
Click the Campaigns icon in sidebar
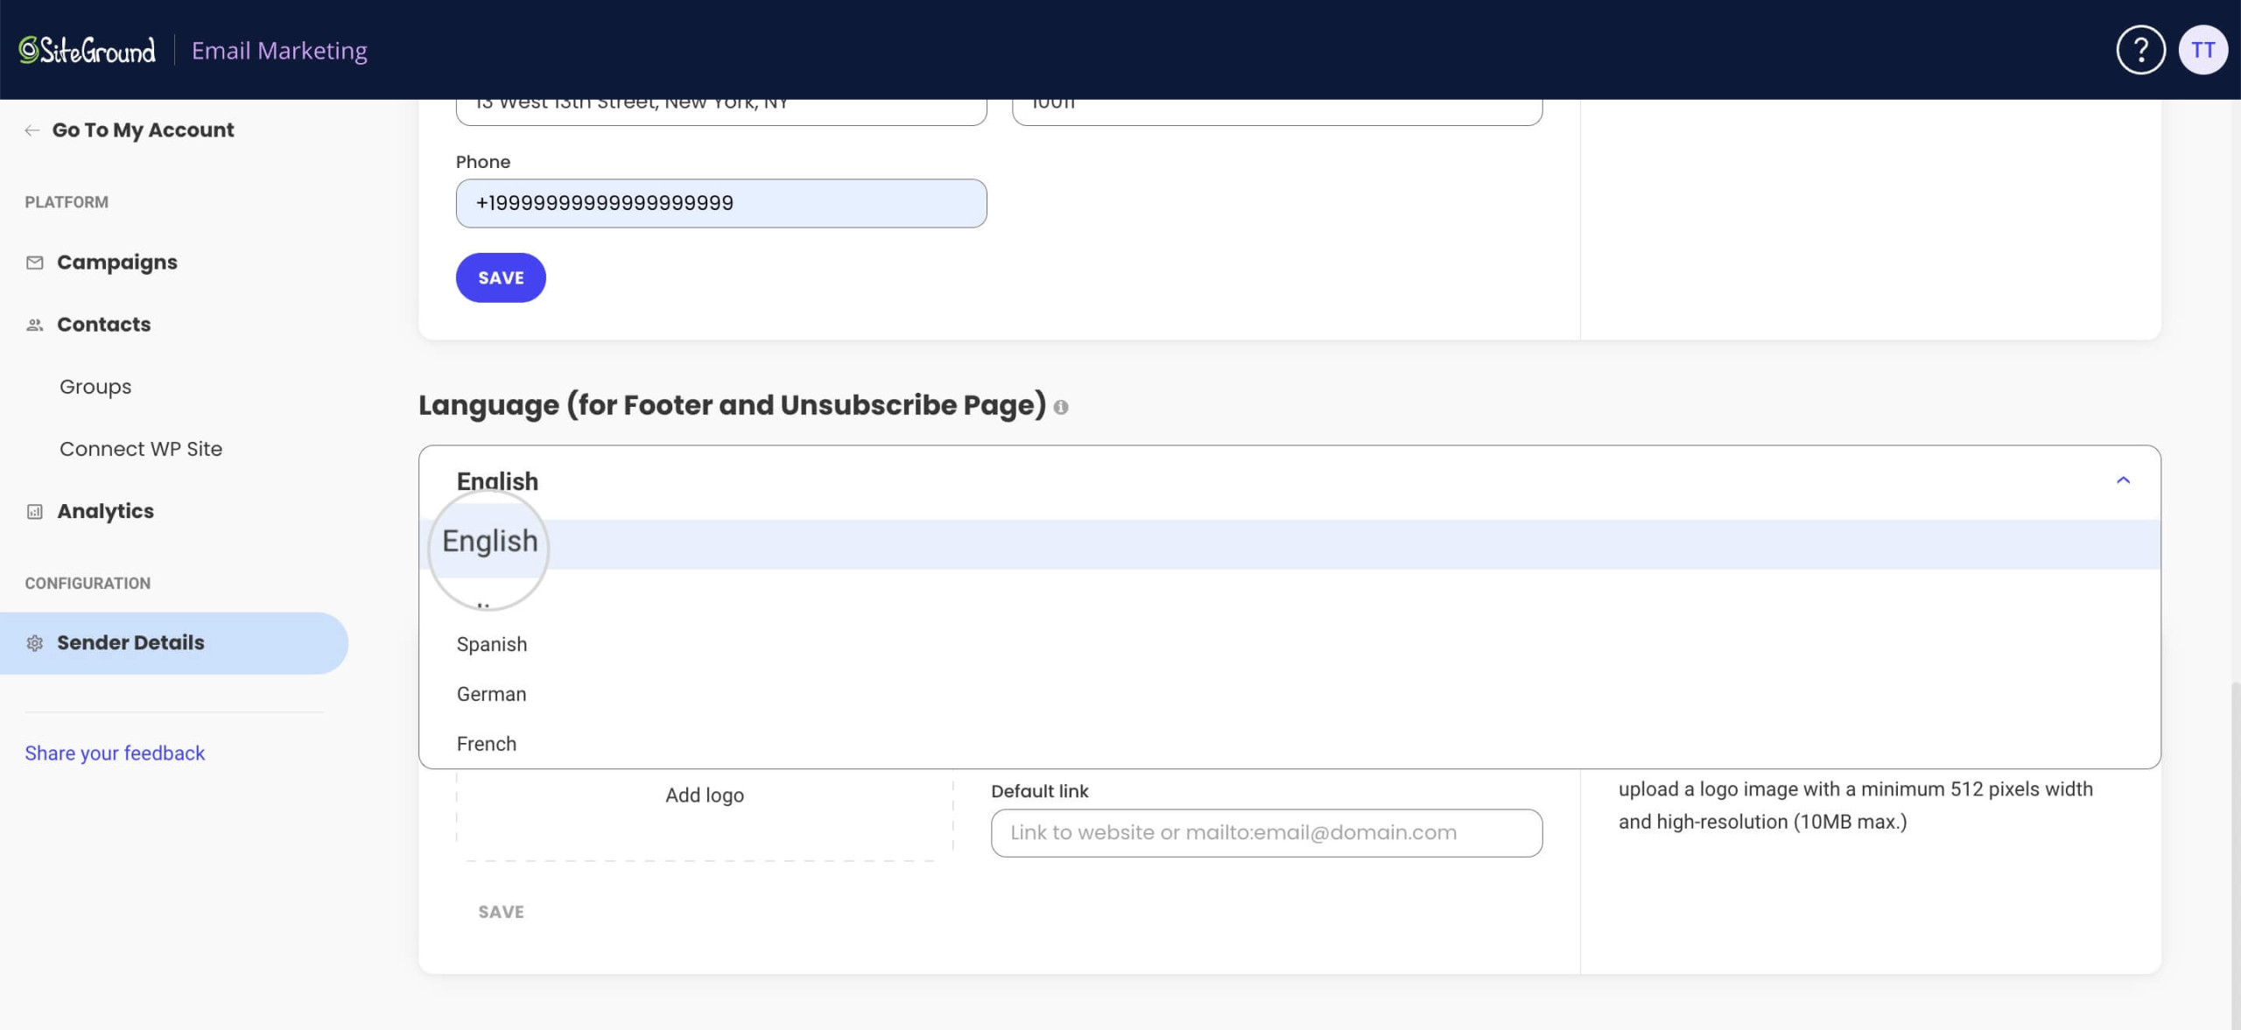pos(34,262)
